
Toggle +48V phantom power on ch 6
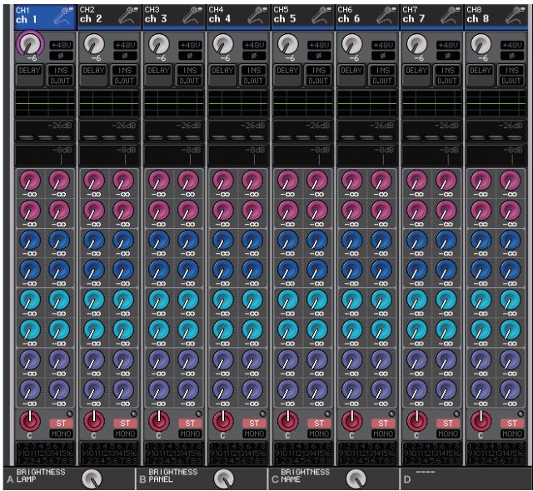tap(383, 45)
